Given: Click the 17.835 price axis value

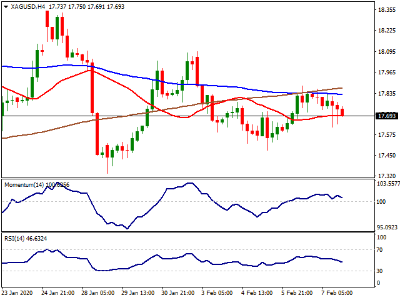Looking at the screenshot, I should point(387,94).
